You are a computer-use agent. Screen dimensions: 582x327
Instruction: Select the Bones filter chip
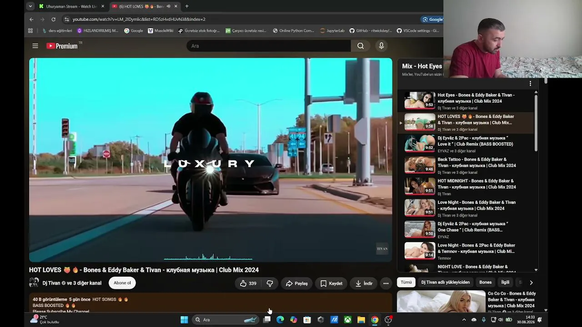click(x=486, y=282)
